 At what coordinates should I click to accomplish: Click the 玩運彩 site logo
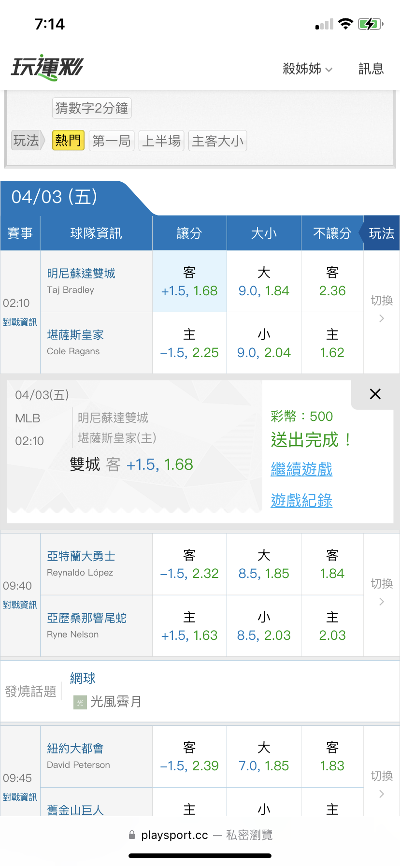pos(47,68)
